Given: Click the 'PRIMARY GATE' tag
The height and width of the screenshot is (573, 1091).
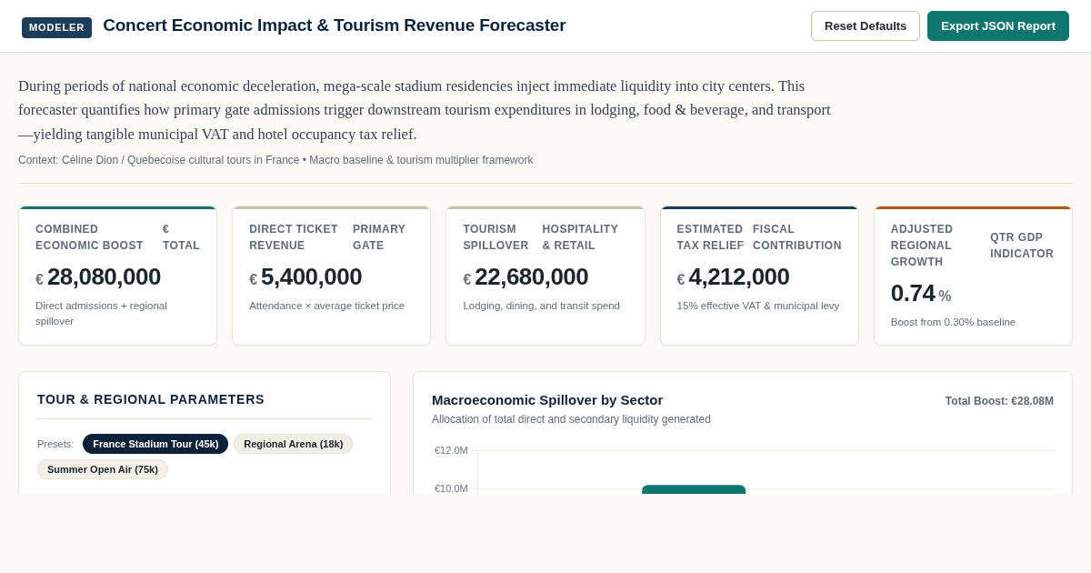Looking at the screenshot, I should 379,237.
